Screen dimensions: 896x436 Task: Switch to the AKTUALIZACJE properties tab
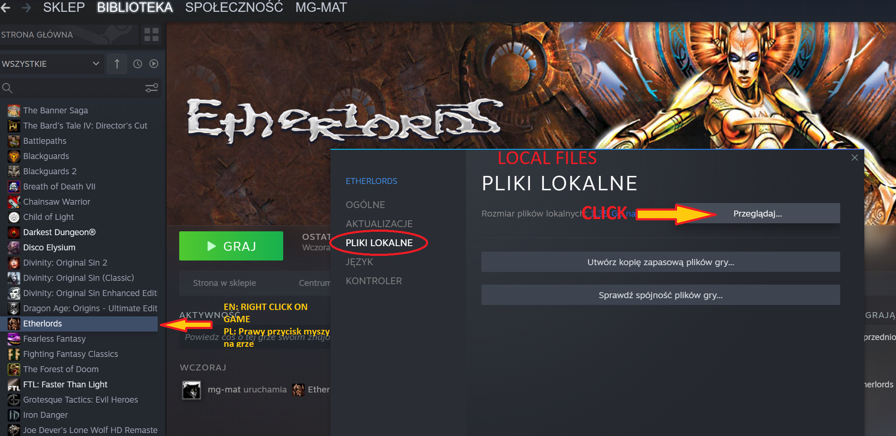379,224
